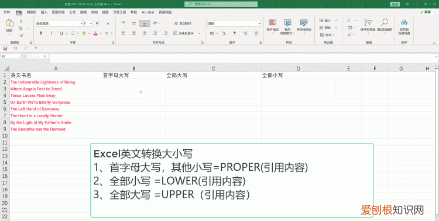Switch to the Data (数据) tab
This screenshot has height=221, width=439.
coord(84,12)
